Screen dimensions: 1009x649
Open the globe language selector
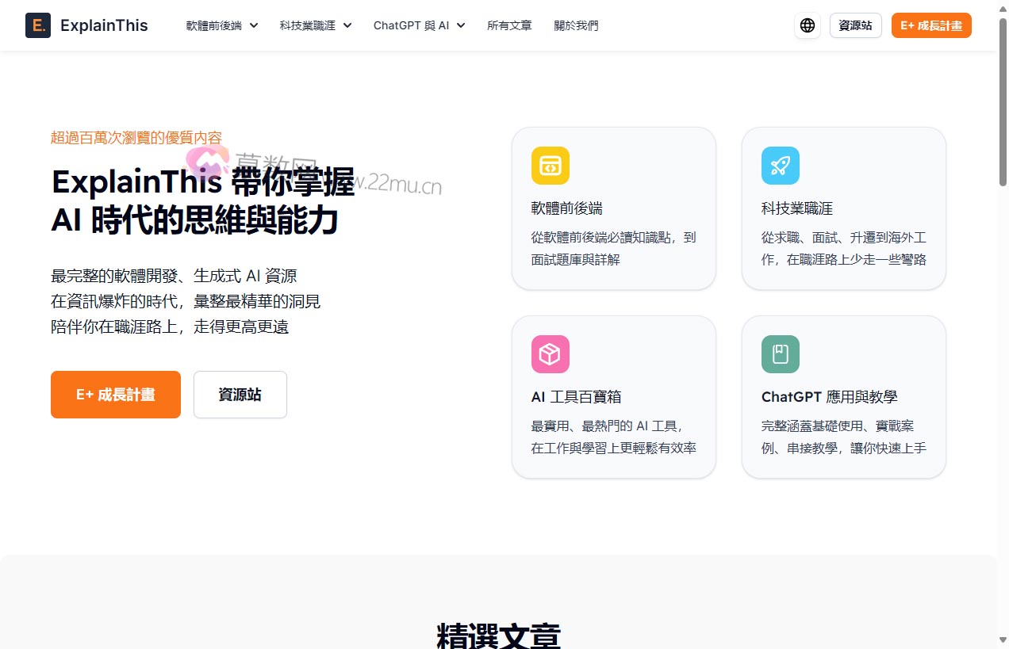coord(807,25)
